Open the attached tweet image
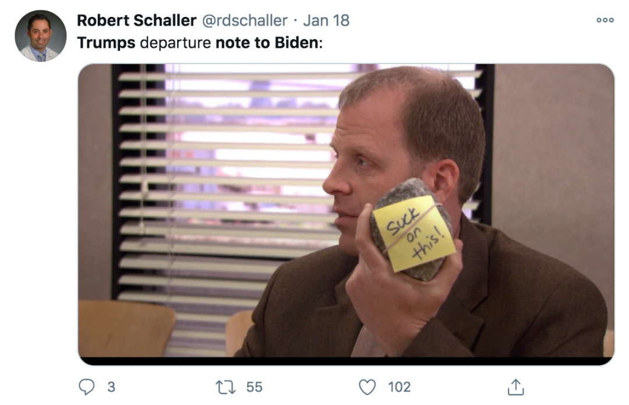This screenshot has width=629, height=405. [346, 214]
